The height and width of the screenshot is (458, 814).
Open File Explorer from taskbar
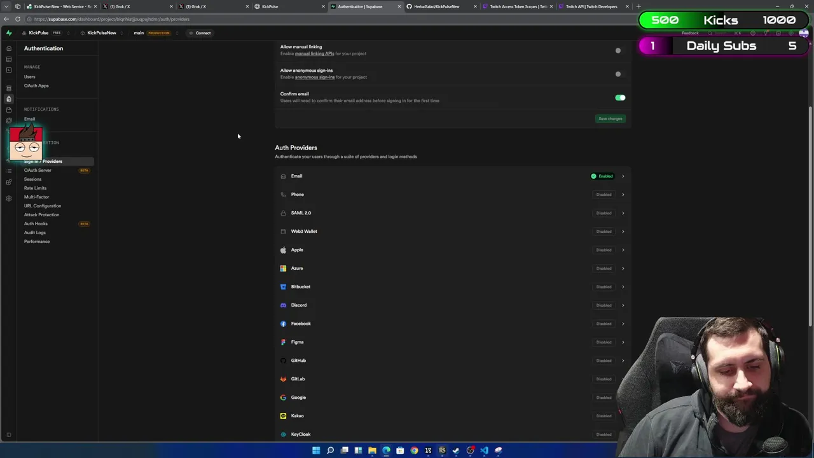(372, 450)
